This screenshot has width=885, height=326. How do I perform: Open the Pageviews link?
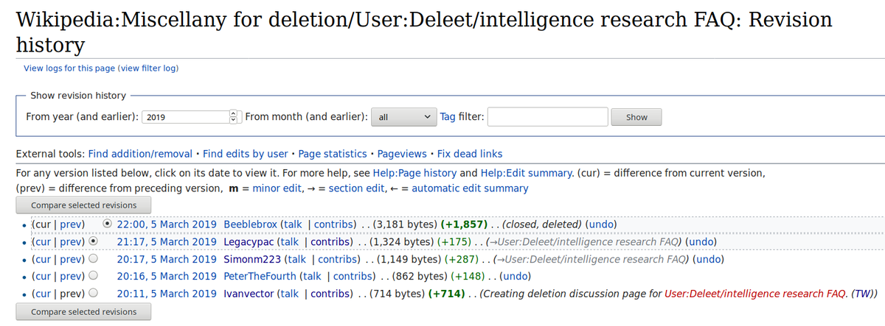tap(402, 154)
